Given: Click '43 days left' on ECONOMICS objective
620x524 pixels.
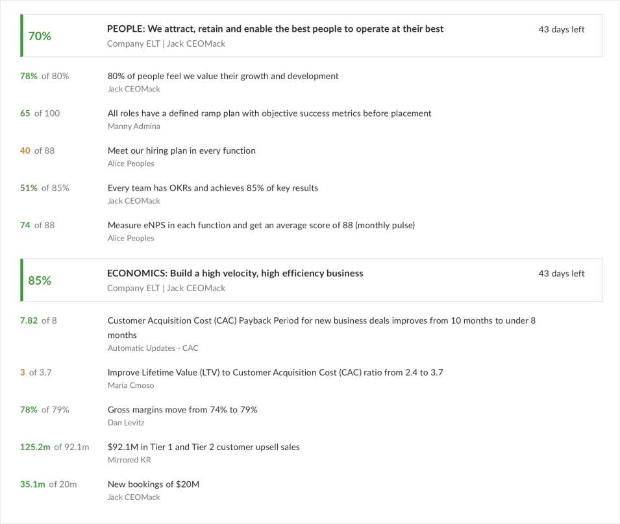Looking at the screenshot, I should point(561,274).
